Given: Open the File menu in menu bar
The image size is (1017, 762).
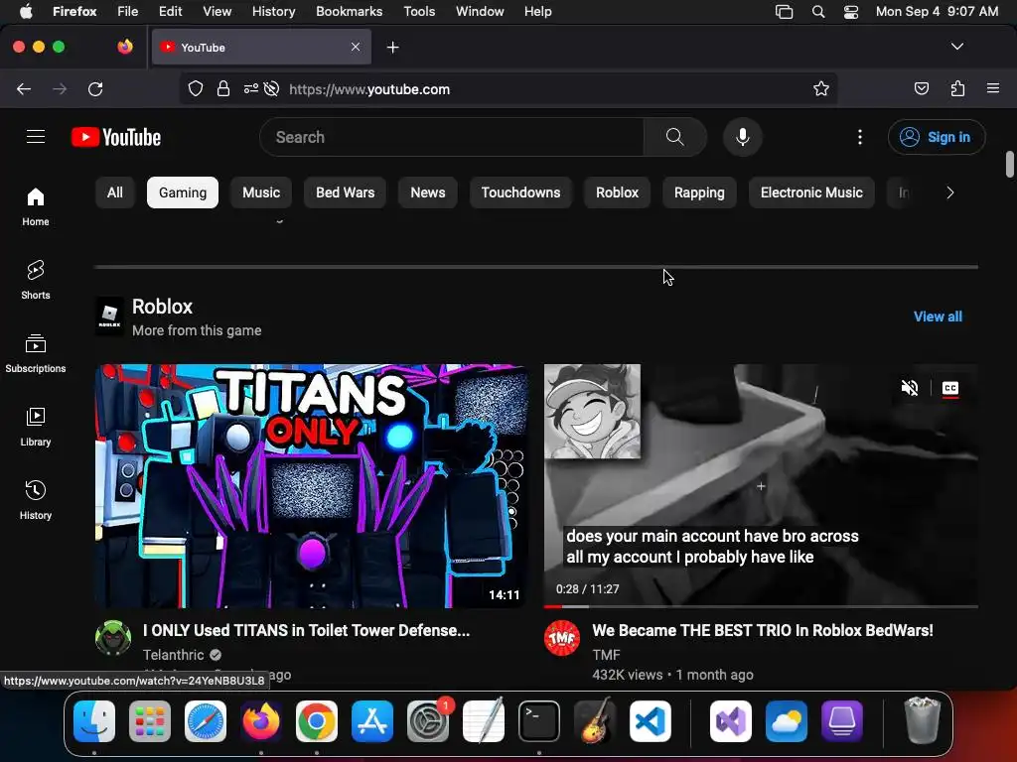Looking at the screenshot, I should point(127,11).
